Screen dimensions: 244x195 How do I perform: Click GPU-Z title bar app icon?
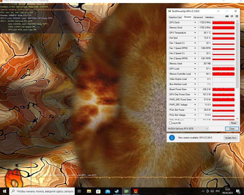pyautogui.click(x=170, y=11)
